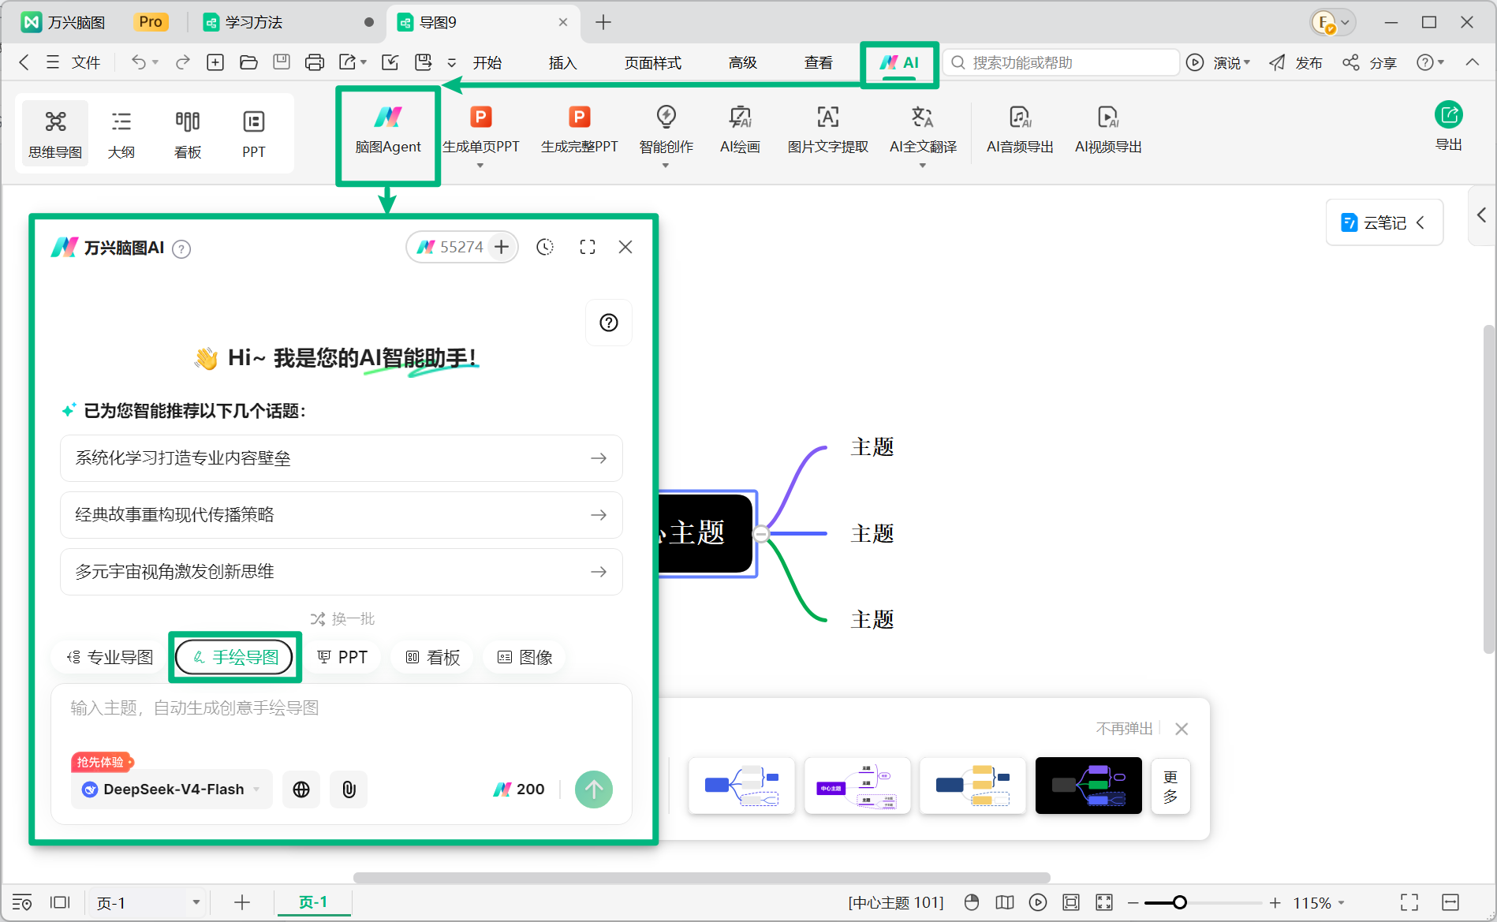The height and width of the screenshot is (922, 1497).
Task: Open the 插入 ribbon tab
Action: click(x=563, y=63)
